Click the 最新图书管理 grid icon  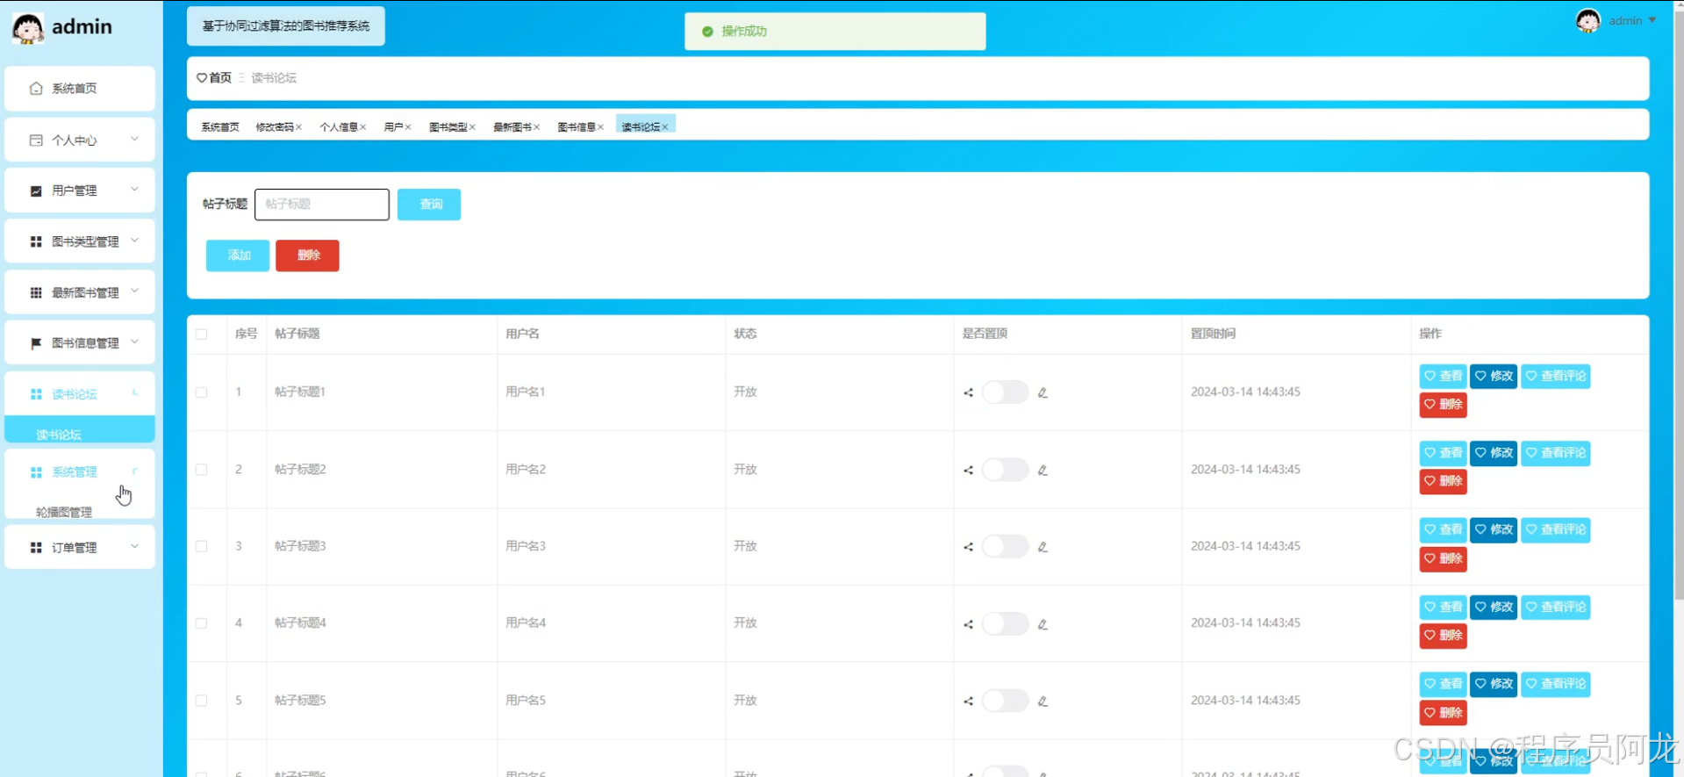(x=36, y=292)
